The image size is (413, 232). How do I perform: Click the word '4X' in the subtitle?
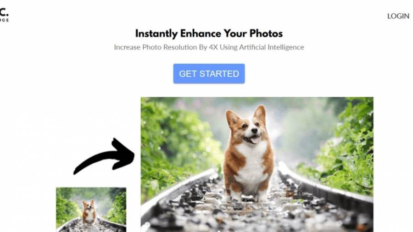click(213, 47)
